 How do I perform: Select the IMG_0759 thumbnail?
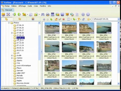104,66
